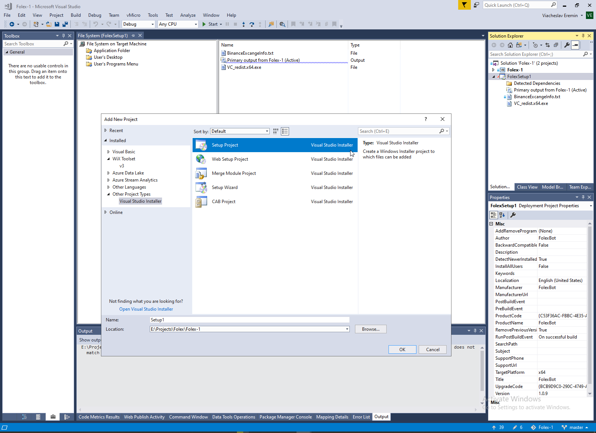596x433 pixels.
Task: Open the Build menu
Action: click(76, 15)
